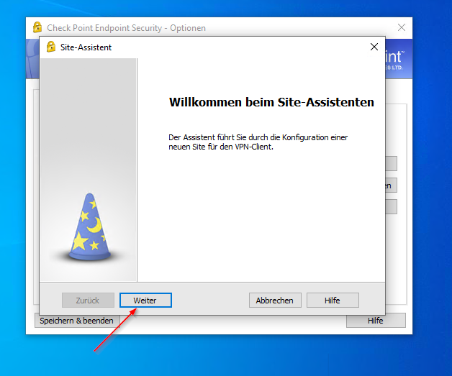452x376 pixels.
Task: Close the Site-Assistent dialog
Action: 374,47
